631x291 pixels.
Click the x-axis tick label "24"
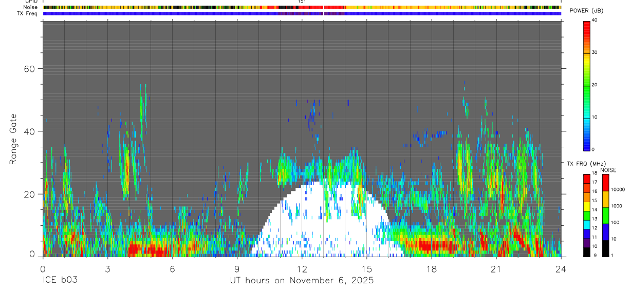point(561,269)
